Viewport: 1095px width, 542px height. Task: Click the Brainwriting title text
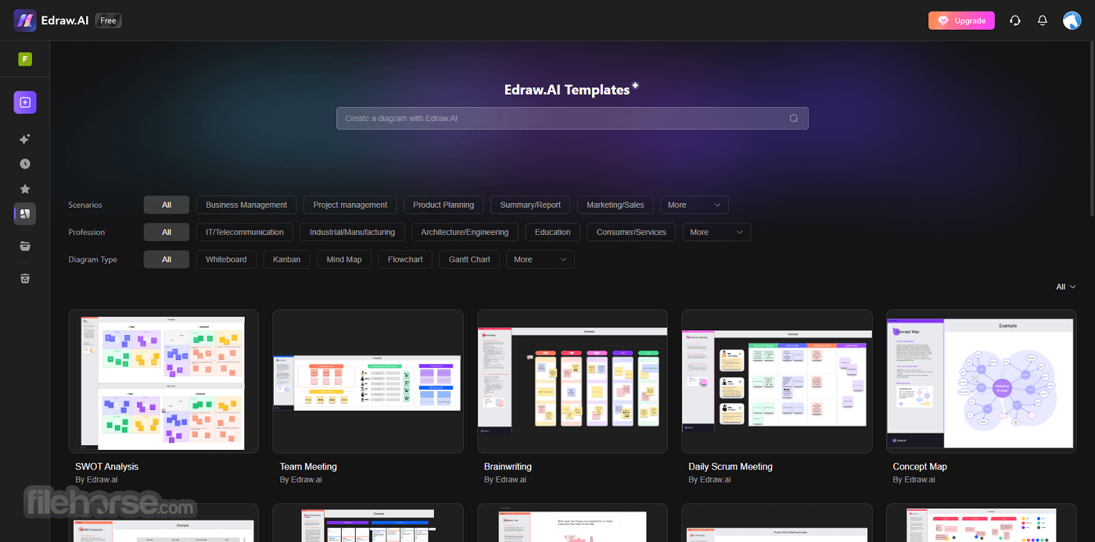click(508, 467)
